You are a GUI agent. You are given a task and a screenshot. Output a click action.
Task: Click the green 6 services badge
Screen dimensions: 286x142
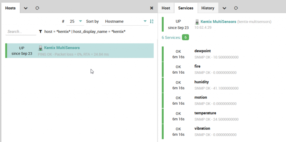click(x=185, y=37)
